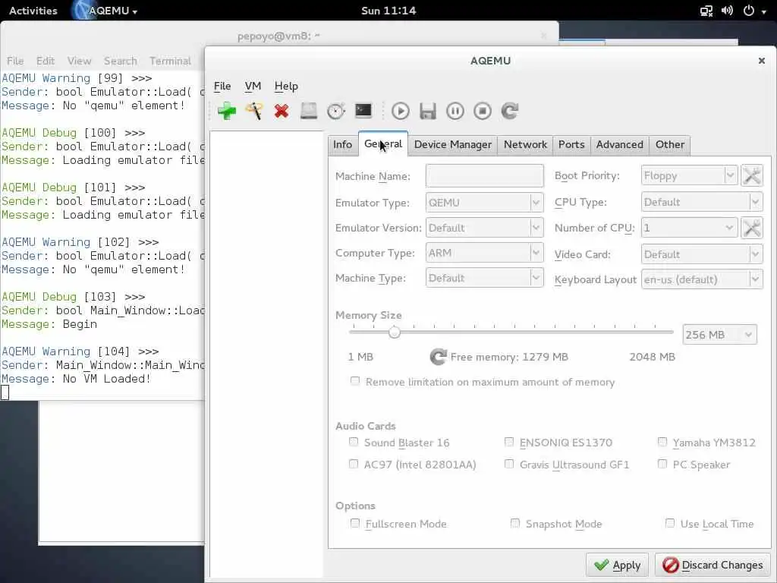
Task: Open the AQEMU application menu in top bar
Action: click(x=105, y=11)
